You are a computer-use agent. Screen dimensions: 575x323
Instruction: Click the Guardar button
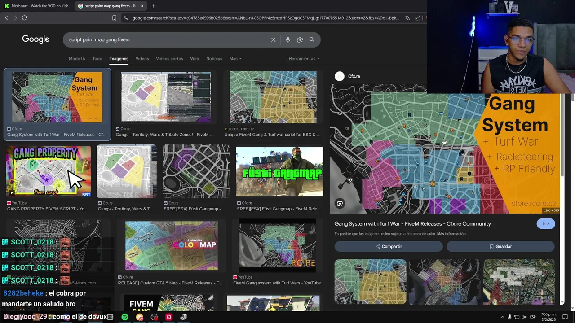tap(500, 246)
